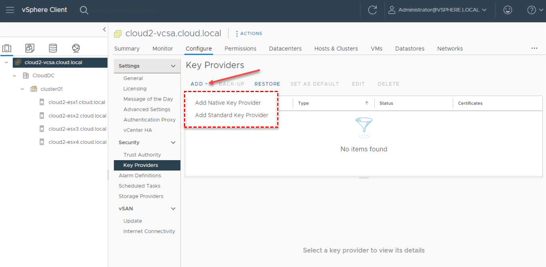Viewport: 546px width, 267px height.
Task: Click host icon for cloud2-esx2.cloud.local
Action: pyautogui.click(x=42, y=116)
